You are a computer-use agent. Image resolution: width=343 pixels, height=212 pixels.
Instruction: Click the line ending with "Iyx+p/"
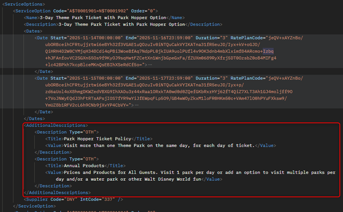point(145,85)
